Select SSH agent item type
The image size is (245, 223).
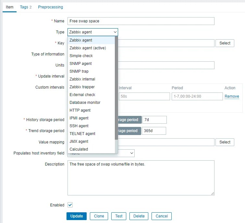pos(91,126)
